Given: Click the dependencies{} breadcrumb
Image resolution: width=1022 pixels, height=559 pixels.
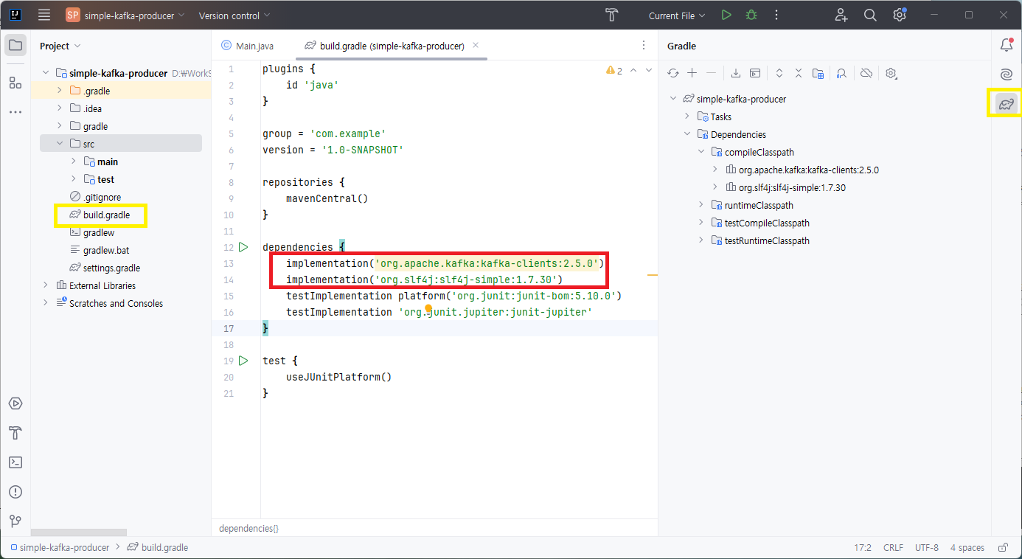Looking at the screenshot, I should [248, 529].
